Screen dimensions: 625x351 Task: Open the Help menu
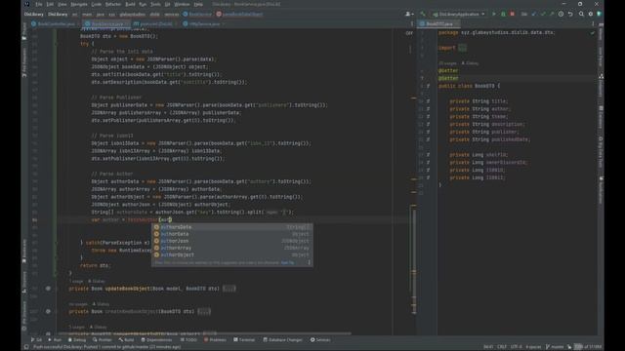tap(198, 4)
